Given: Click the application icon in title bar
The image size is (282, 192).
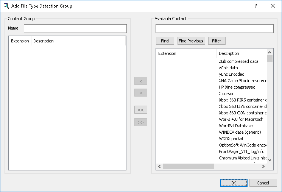Looking at the screenshot, I should 6,6.
